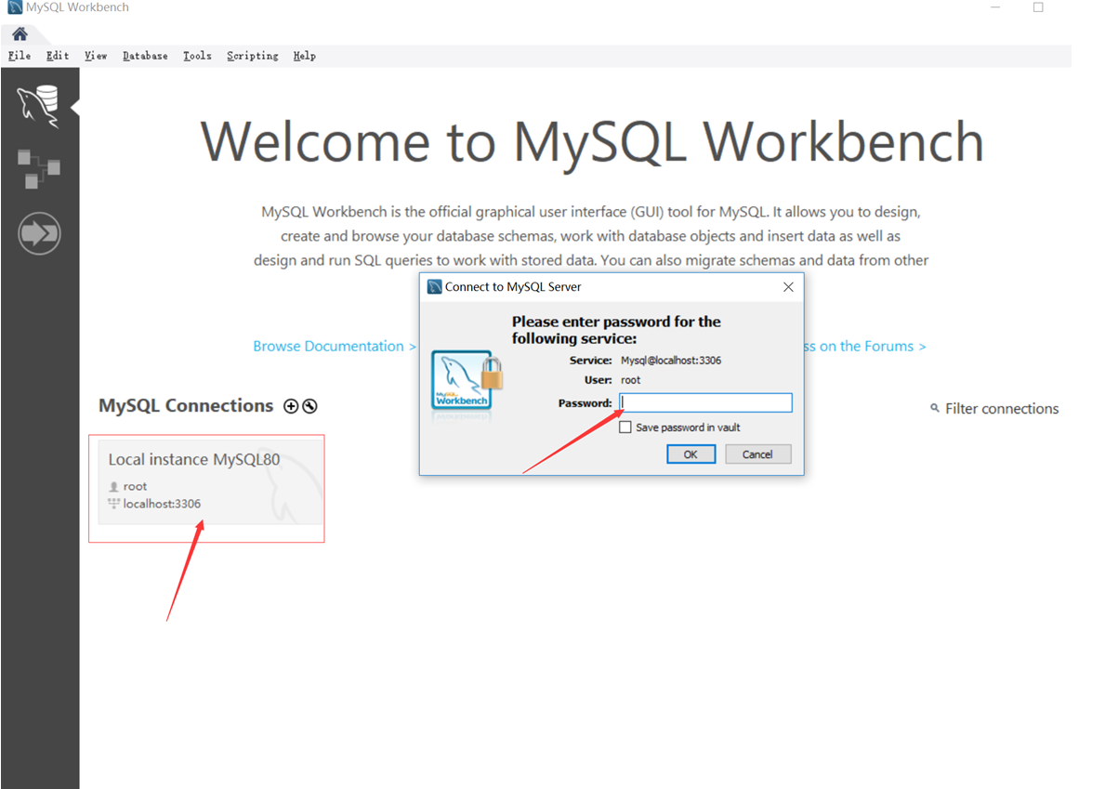Click the network host icon beside localhost:3306

pos(113,504)
